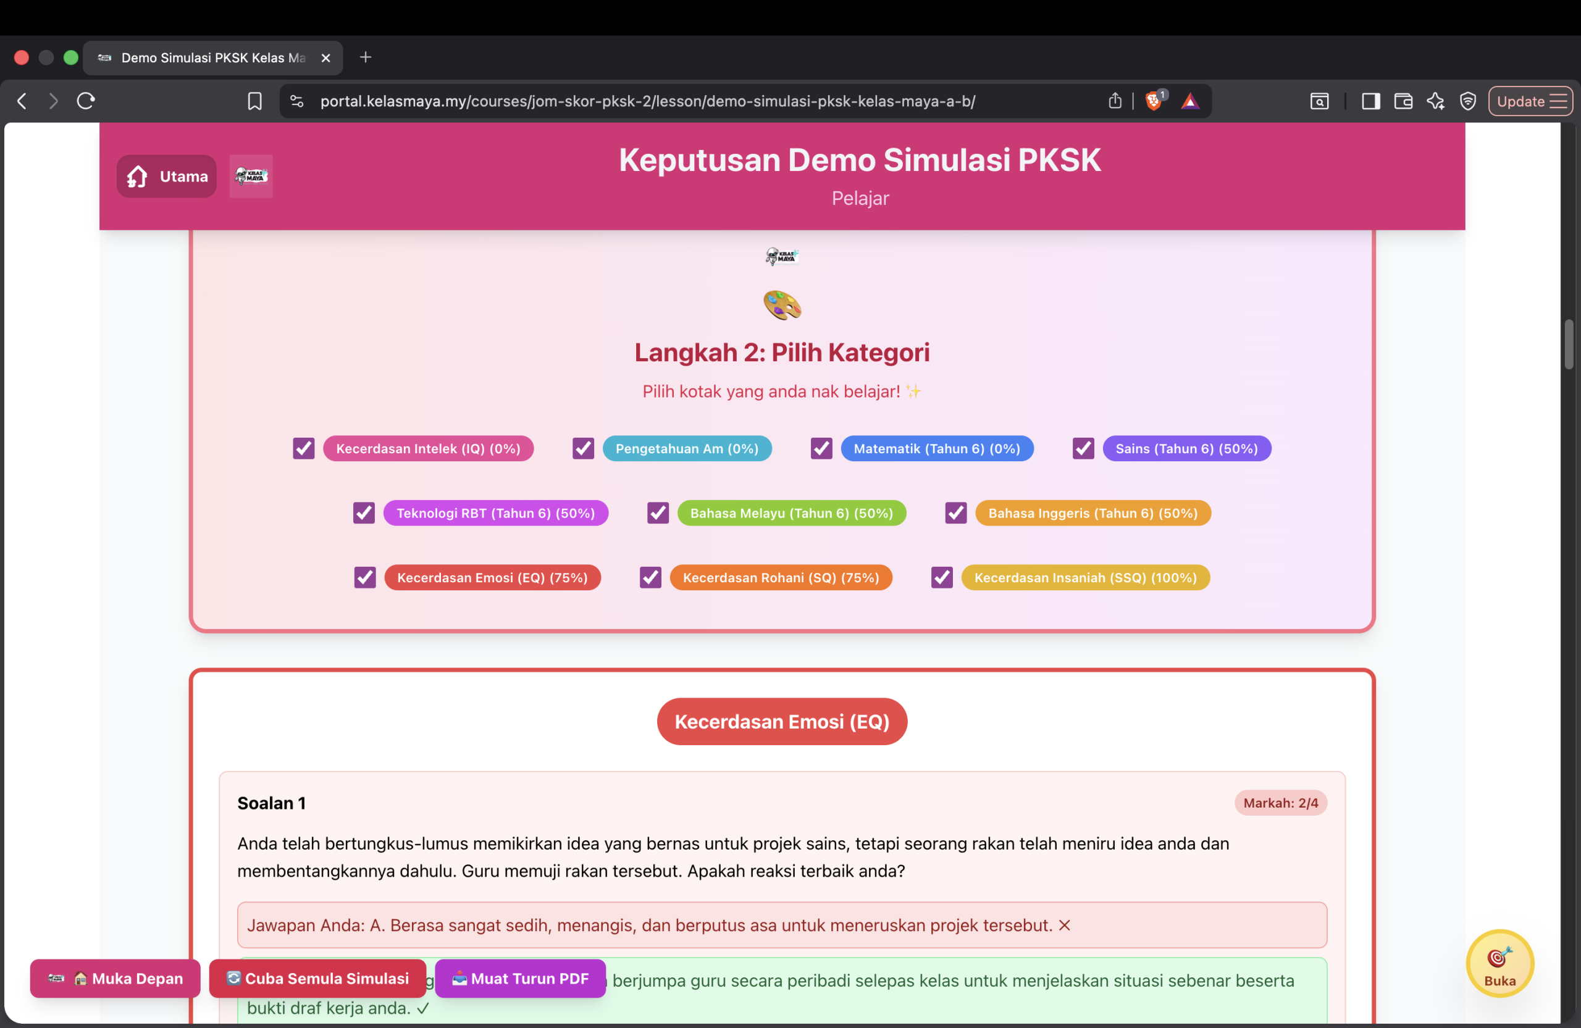Click the Langkah 2: Pilih Kategori heading

[x=782, y=352]
